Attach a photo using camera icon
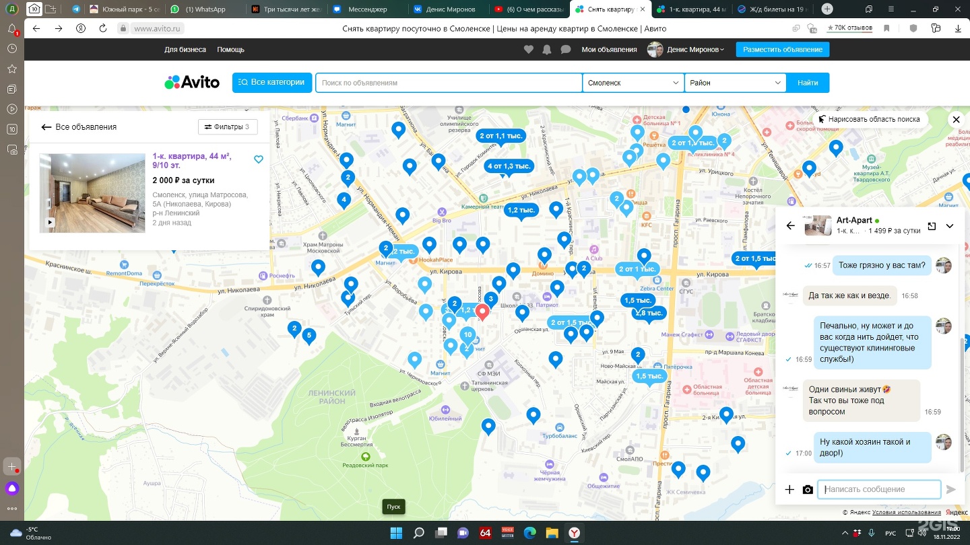The height and width of the screenshot is (545, 970). click(x=808, y=490)
